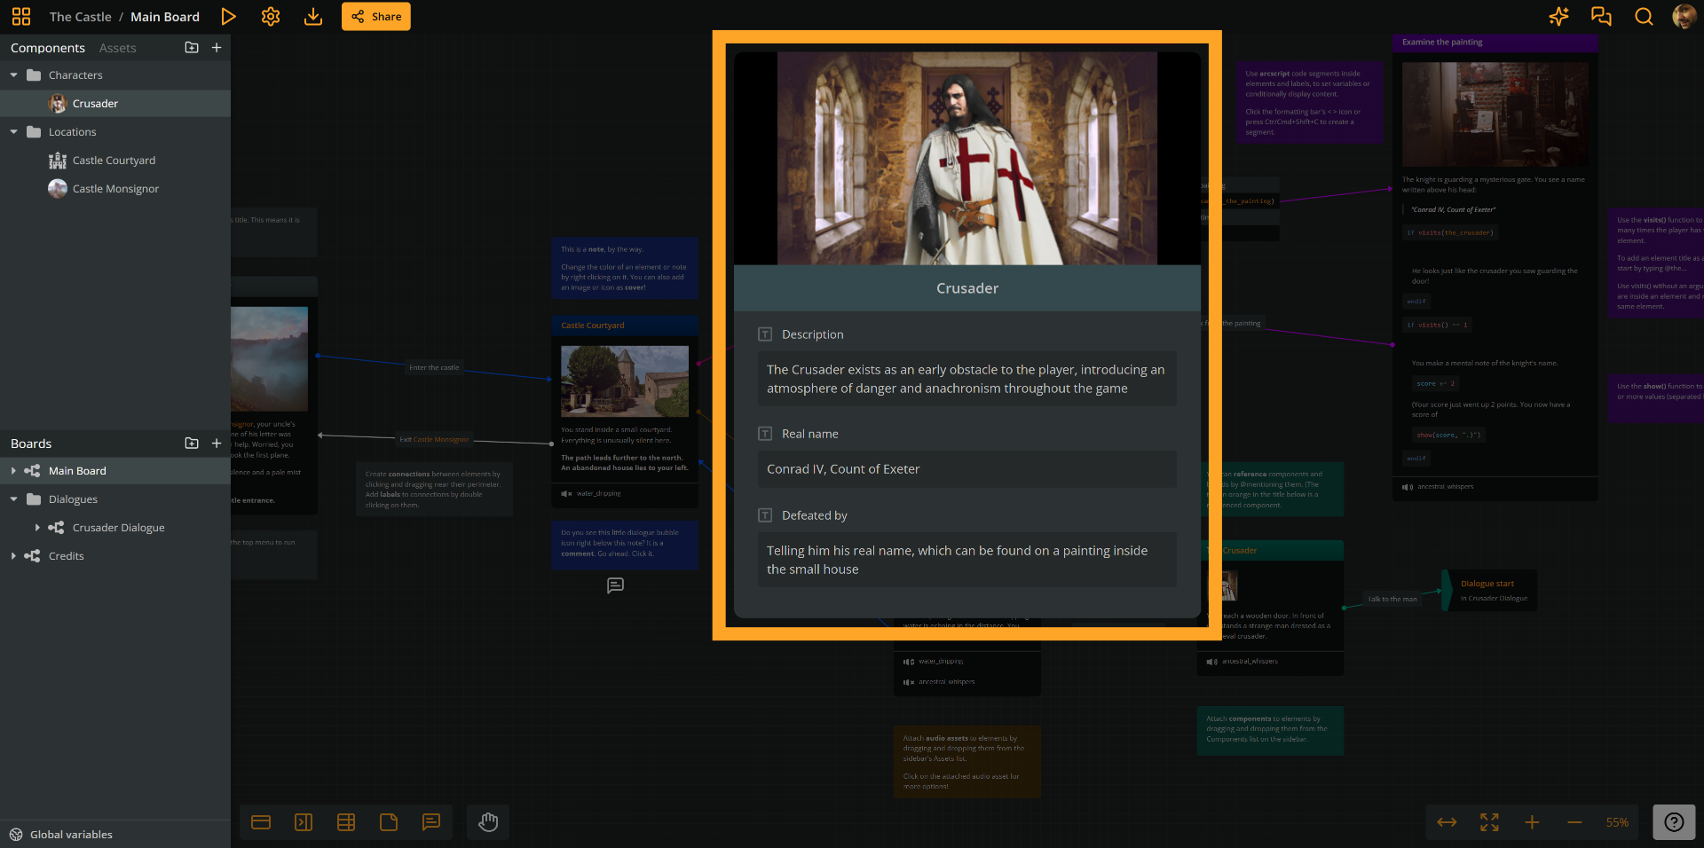The height and width of the screenshot is (848, 1704).
Task: Expand the Main Board tree row
Action: pyautogui.click(x=14, y=471)
